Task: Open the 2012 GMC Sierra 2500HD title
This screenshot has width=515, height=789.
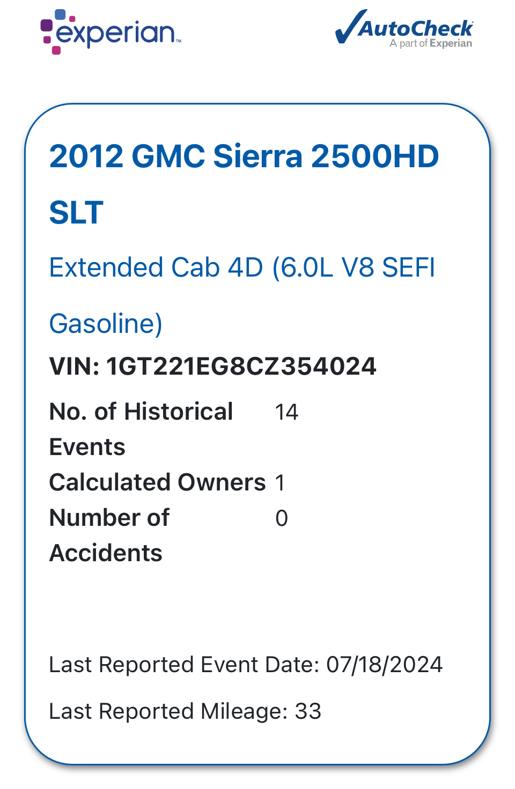Action: [244, 157]
